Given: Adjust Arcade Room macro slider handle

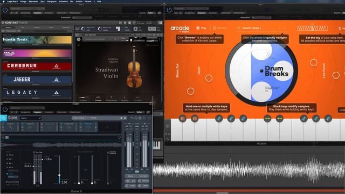Looking at the screenshot, I should (209, 78).
